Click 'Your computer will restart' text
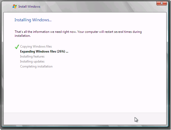 click(x=97, y=32)
